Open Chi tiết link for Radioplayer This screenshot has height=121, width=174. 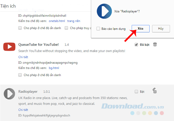pos(23,110)
